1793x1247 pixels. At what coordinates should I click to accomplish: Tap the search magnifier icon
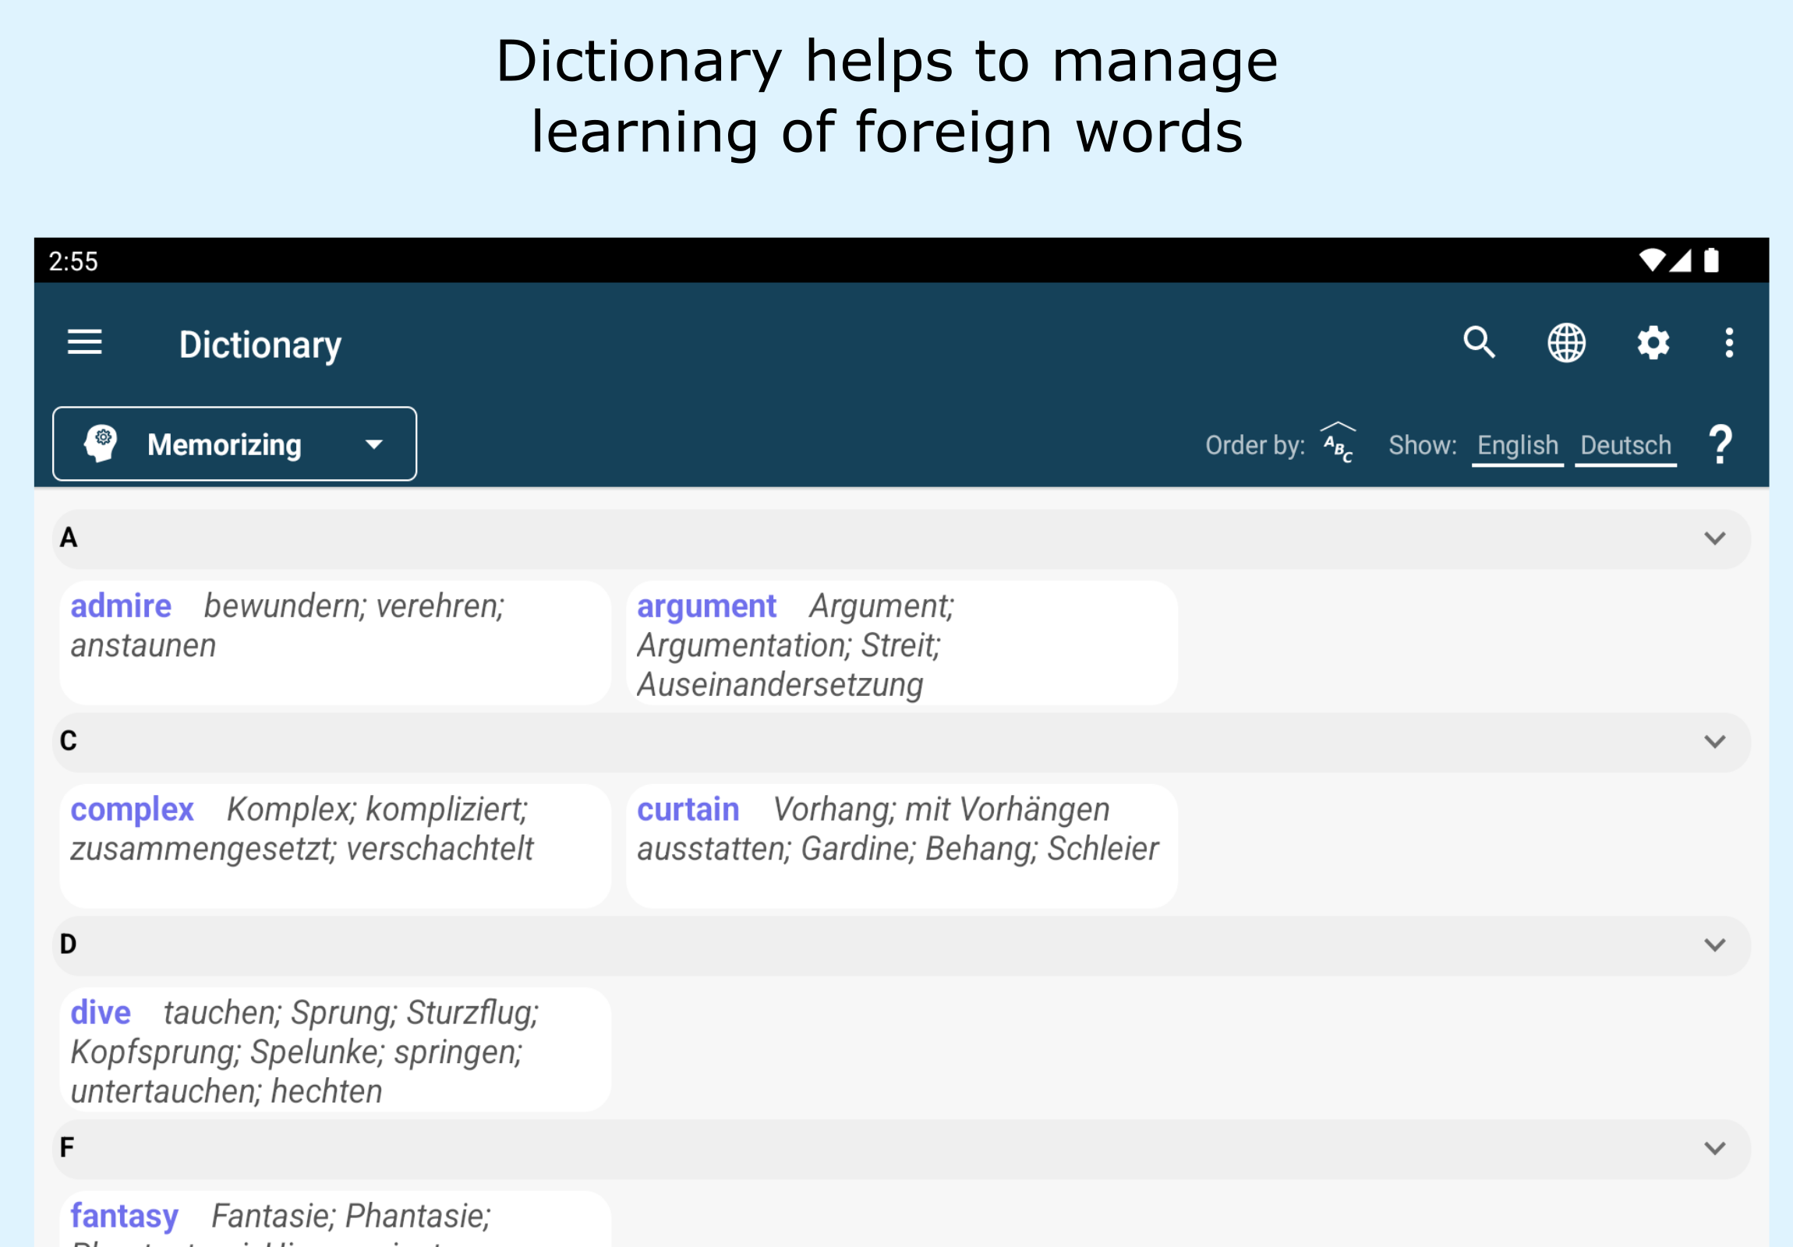[1478, 343]
